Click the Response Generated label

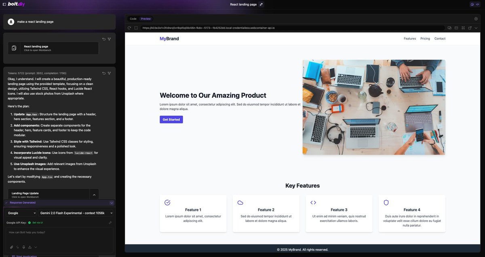23,203
